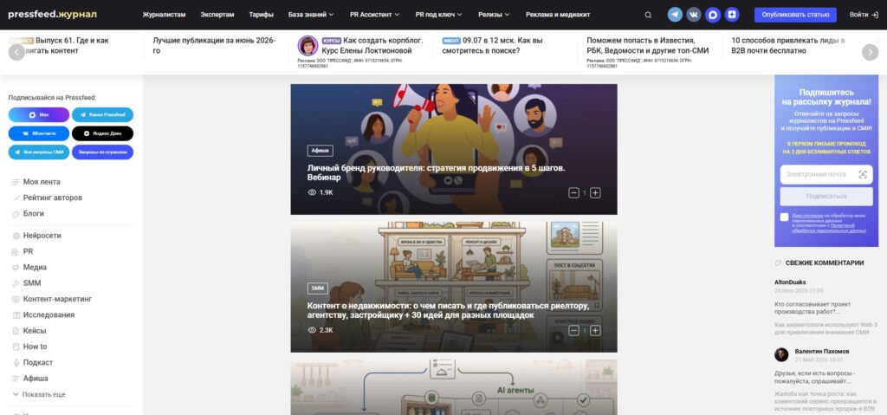Click the Войти login link
This screenshot has width=887, height=415.
coord(864,15)
